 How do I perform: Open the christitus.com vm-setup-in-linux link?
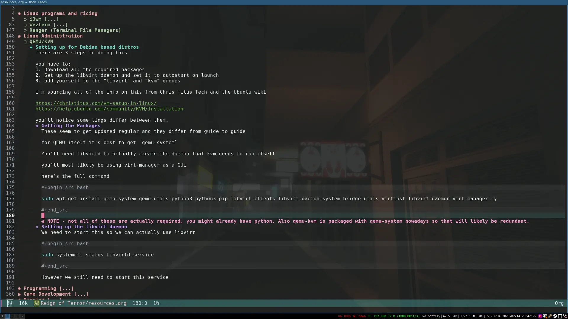(x=96, y=103)
